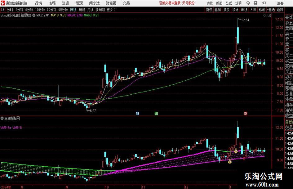Click the 天元股份 stock name in top bar
The image size is (293, 189).
point(188,3)
